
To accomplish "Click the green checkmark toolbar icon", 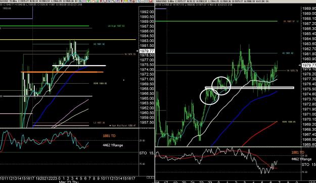I will (x=88, y=1).
